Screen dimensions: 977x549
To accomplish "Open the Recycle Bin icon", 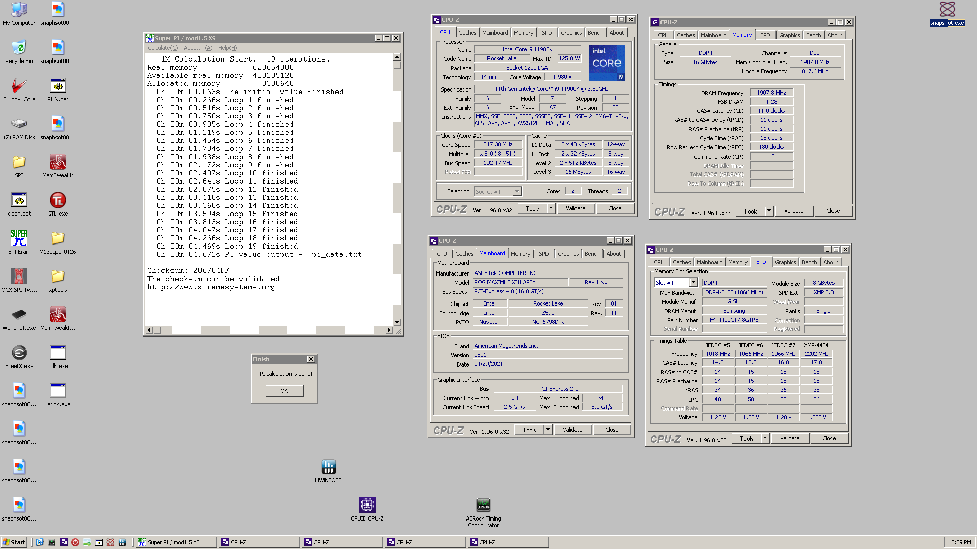I will click(x=19, y=52).
